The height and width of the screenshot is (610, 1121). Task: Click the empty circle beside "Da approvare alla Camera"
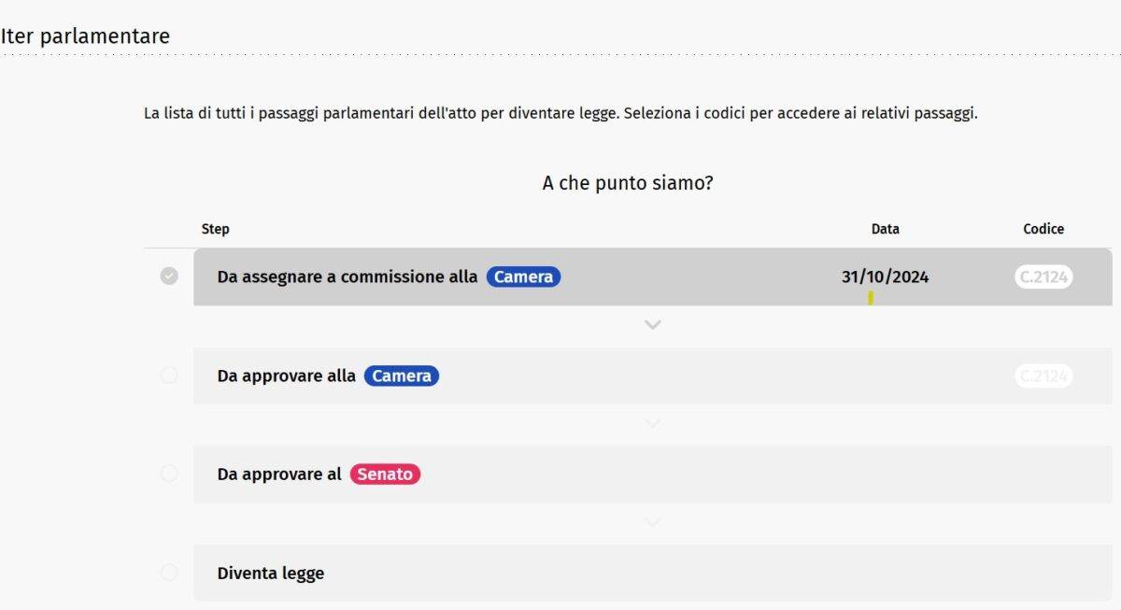[169, 376]
